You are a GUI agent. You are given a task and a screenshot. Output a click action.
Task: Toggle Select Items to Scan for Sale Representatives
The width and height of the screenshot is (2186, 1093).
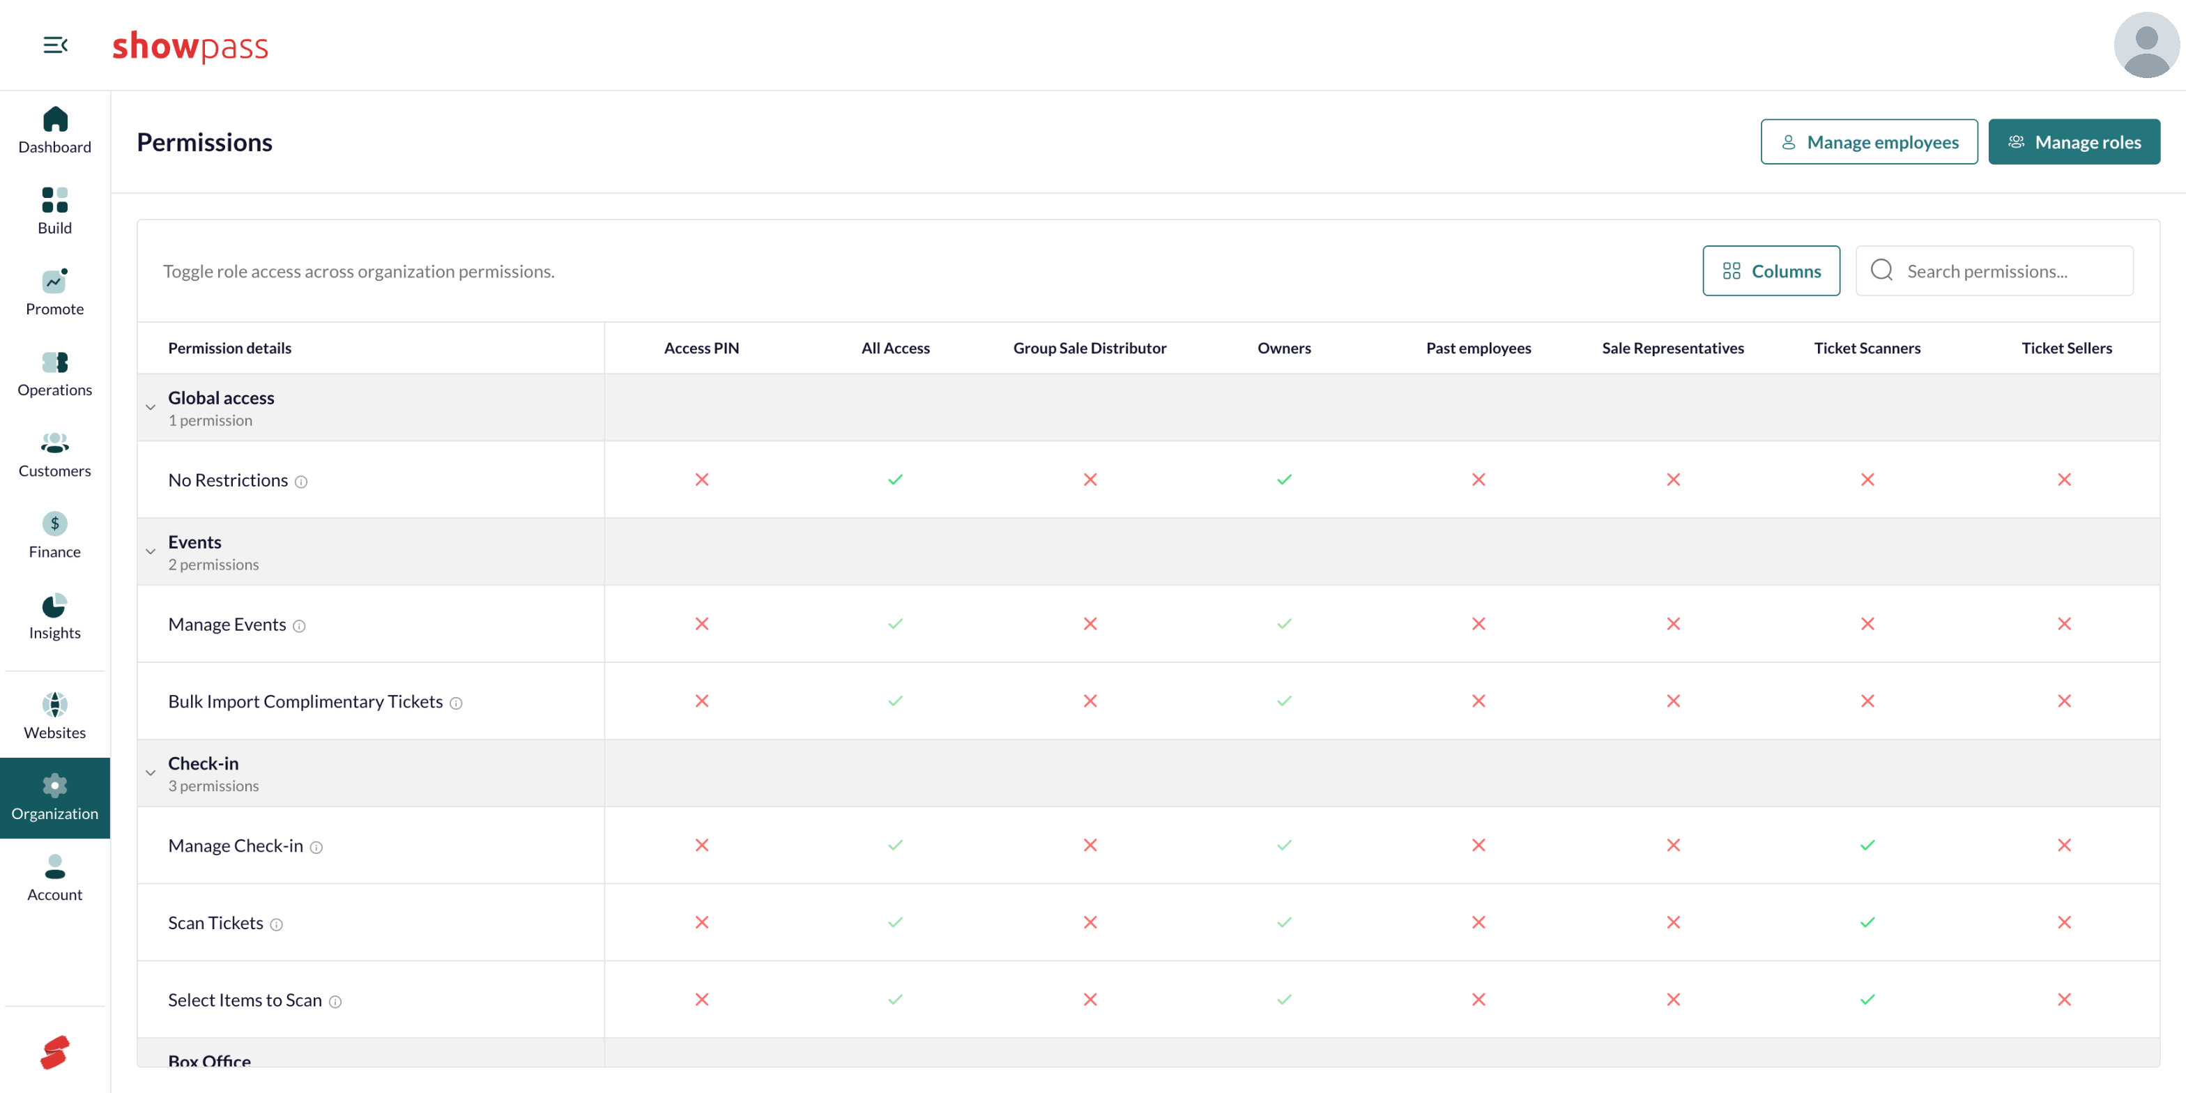[1672, 1000]
